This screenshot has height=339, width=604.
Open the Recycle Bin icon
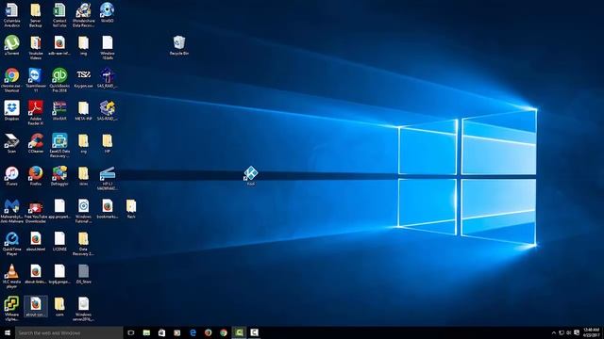point(179,45)
